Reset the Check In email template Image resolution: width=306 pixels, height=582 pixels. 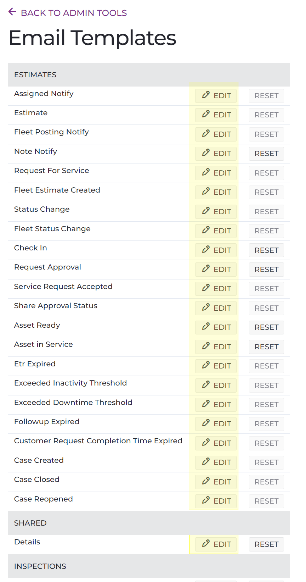pyautogui.click(x=266, y=250)
